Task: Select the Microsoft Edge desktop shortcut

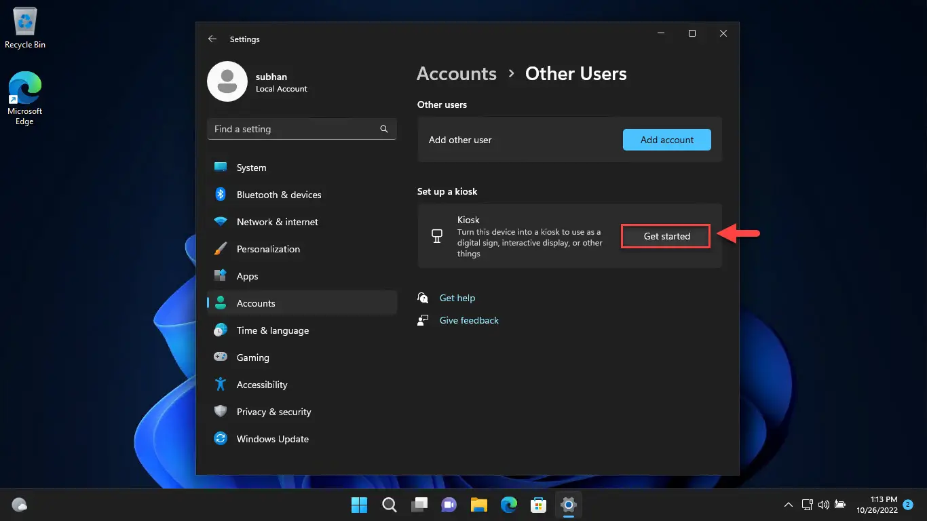Action: 24,99
